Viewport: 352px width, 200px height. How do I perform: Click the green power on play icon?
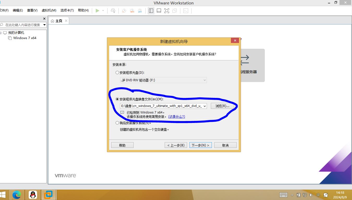97,11
